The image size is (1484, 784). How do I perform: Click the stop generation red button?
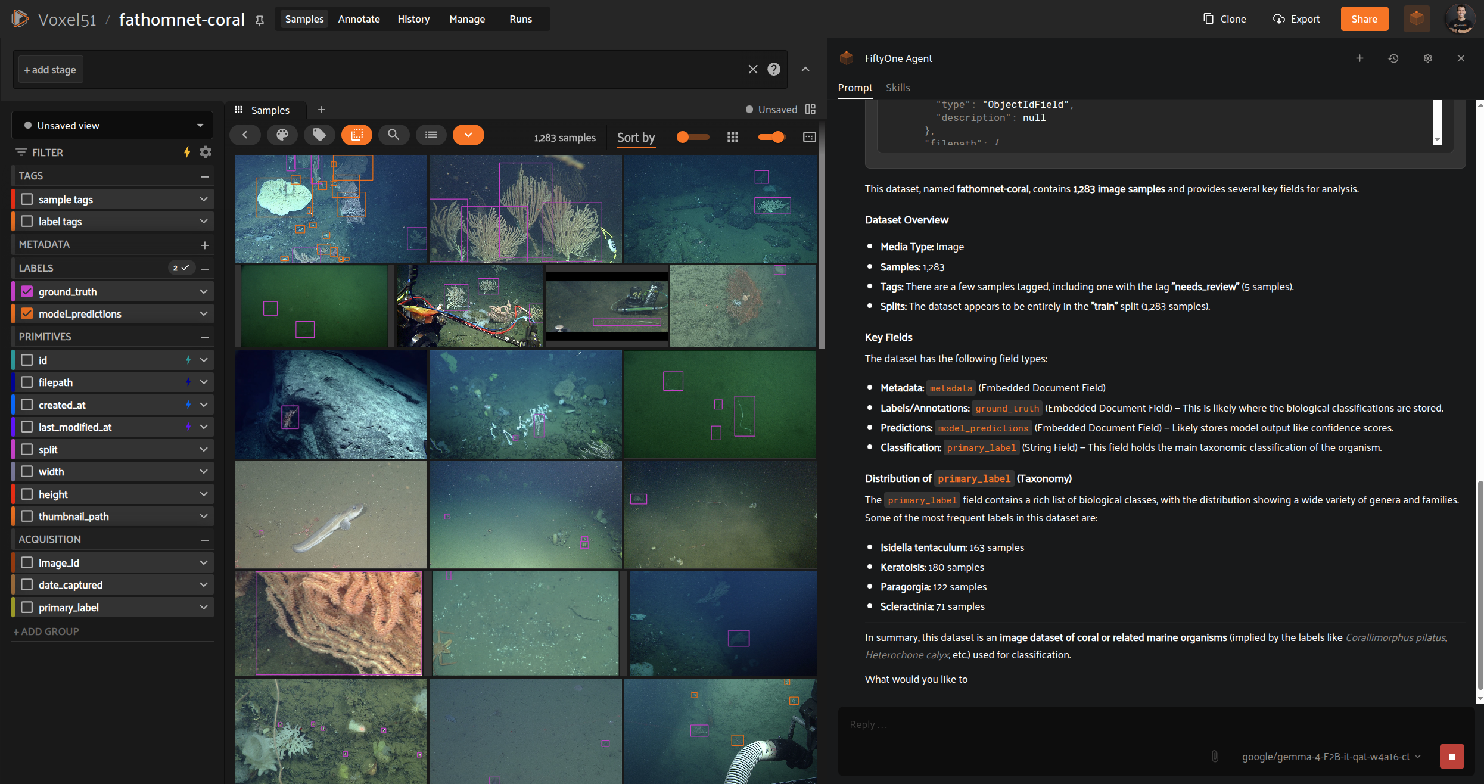pos(1452,757)
